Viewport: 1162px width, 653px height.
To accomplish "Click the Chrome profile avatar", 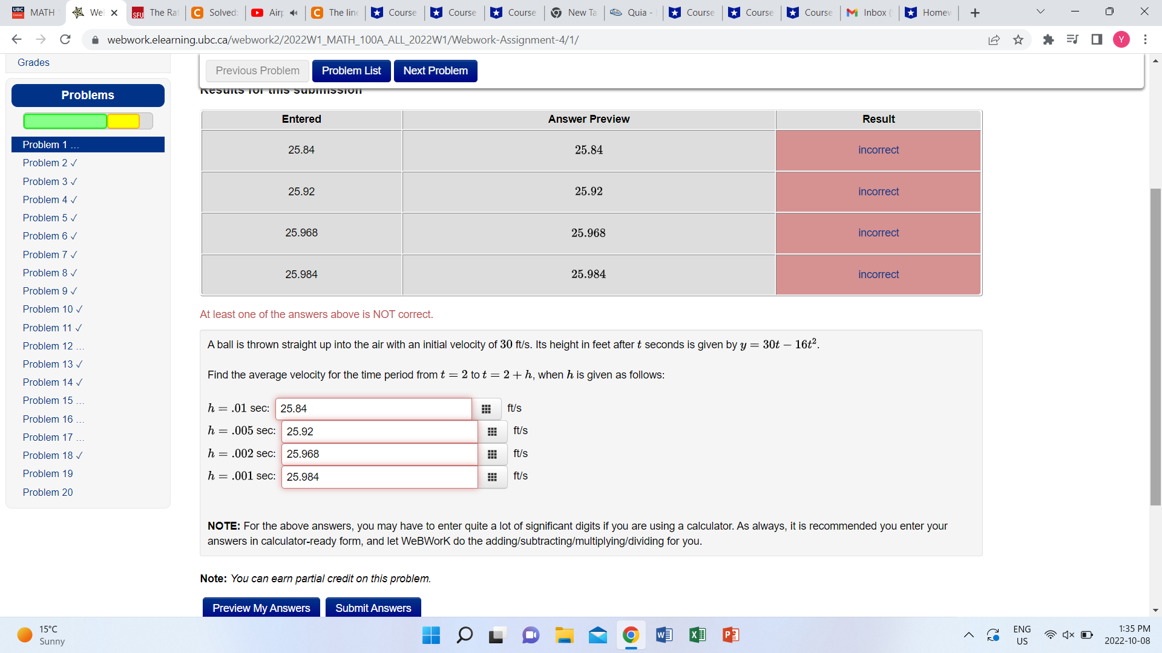I will 1121,39.
